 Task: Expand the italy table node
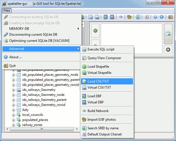13,110
